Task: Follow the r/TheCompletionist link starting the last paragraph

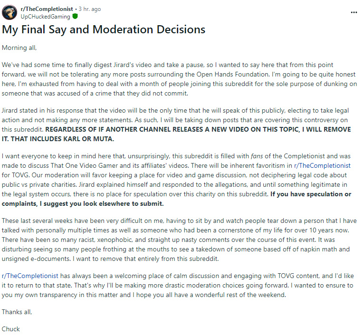Action: pos(30,276)
